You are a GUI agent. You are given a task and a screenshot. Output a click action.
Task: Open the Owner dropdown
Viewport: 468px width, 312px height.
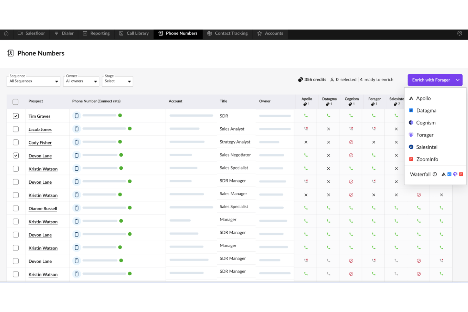tap(81, 81)
